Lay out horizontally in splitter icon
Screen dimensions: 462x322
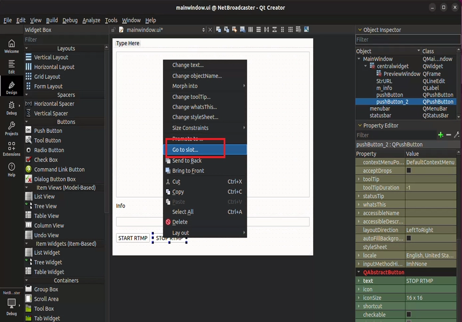[x=266, y=30]
